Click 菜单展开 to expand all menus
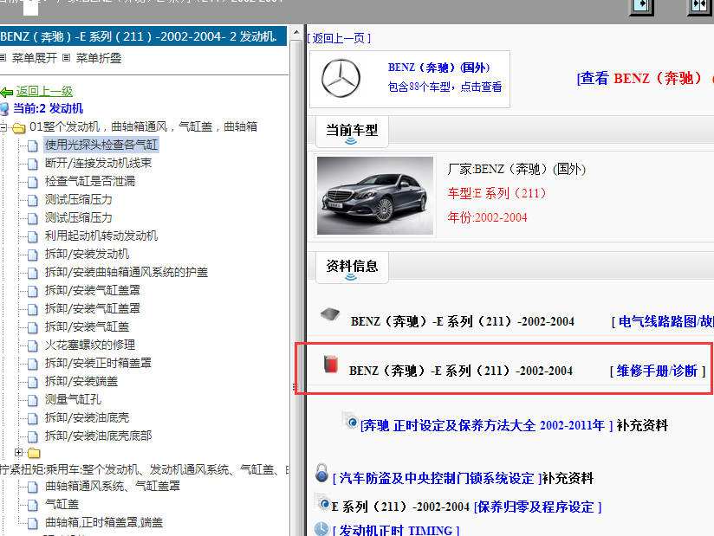 (x=34, y=58)
